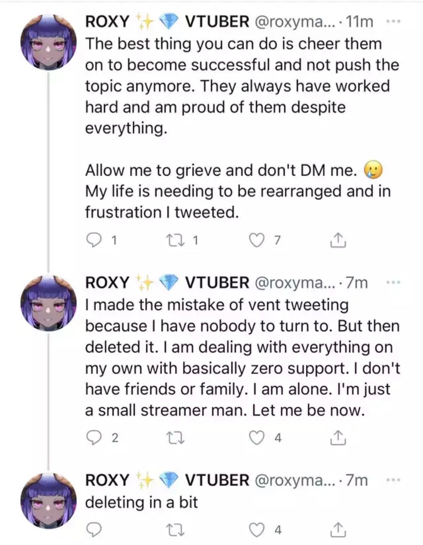Viewport: 423px width, 545px height.
Task: Tap the avatar beside the first tweet
Action: 48,41
